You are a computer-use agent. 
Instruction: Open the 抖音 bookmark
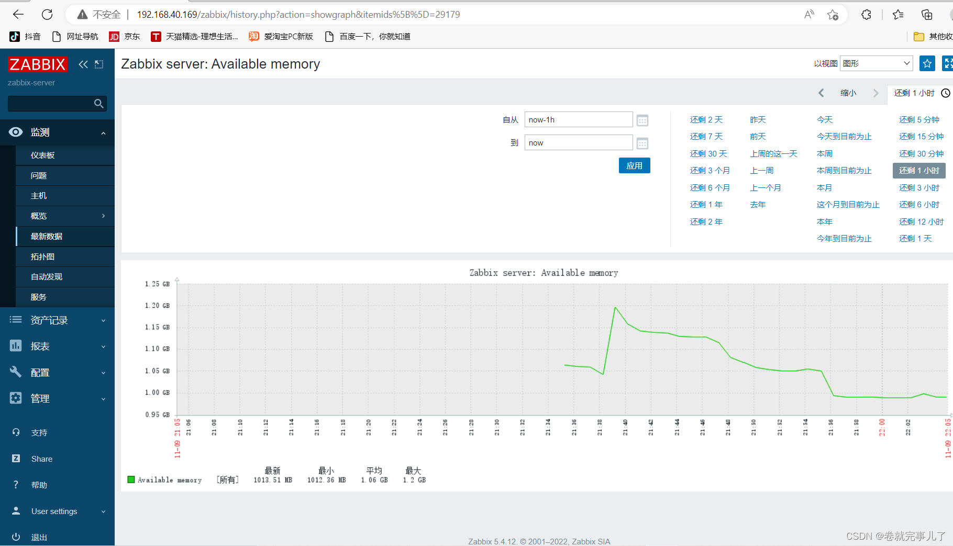point(25,36)
